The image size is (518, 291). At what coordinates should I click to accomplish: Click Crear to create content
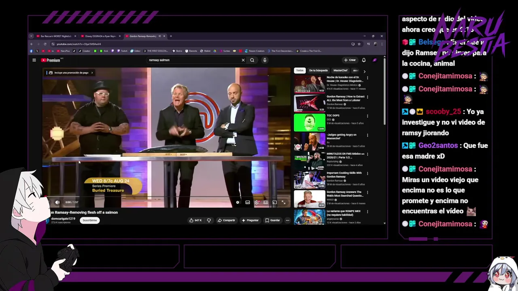[x=350, y=60]
